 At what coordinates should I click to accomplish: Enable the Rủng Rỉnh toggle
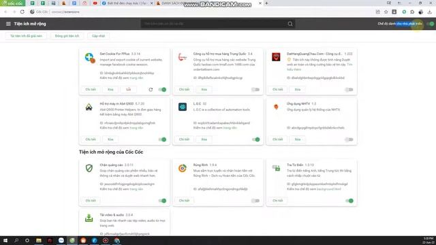tap(255, 201)
